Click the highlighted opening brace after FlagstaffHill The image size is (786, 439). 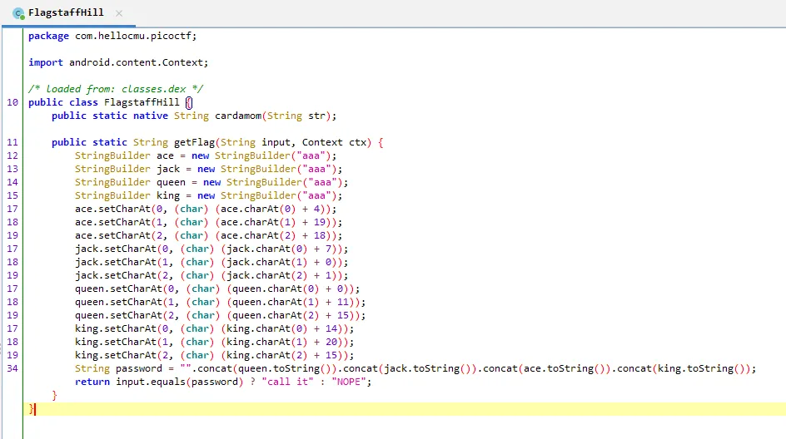[x=189, y=102]
